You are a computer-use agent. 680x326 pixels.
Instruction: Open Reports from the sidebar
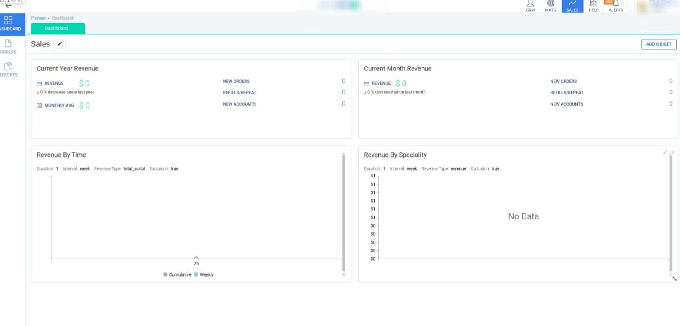point(9,70)
